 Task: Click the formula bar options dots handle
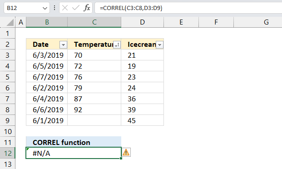(x=54, y=8)
